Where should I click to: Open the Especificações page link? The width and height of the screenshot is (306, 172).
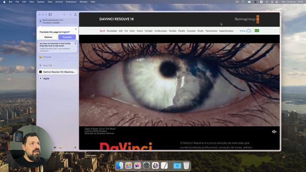(x=226, y=31)
